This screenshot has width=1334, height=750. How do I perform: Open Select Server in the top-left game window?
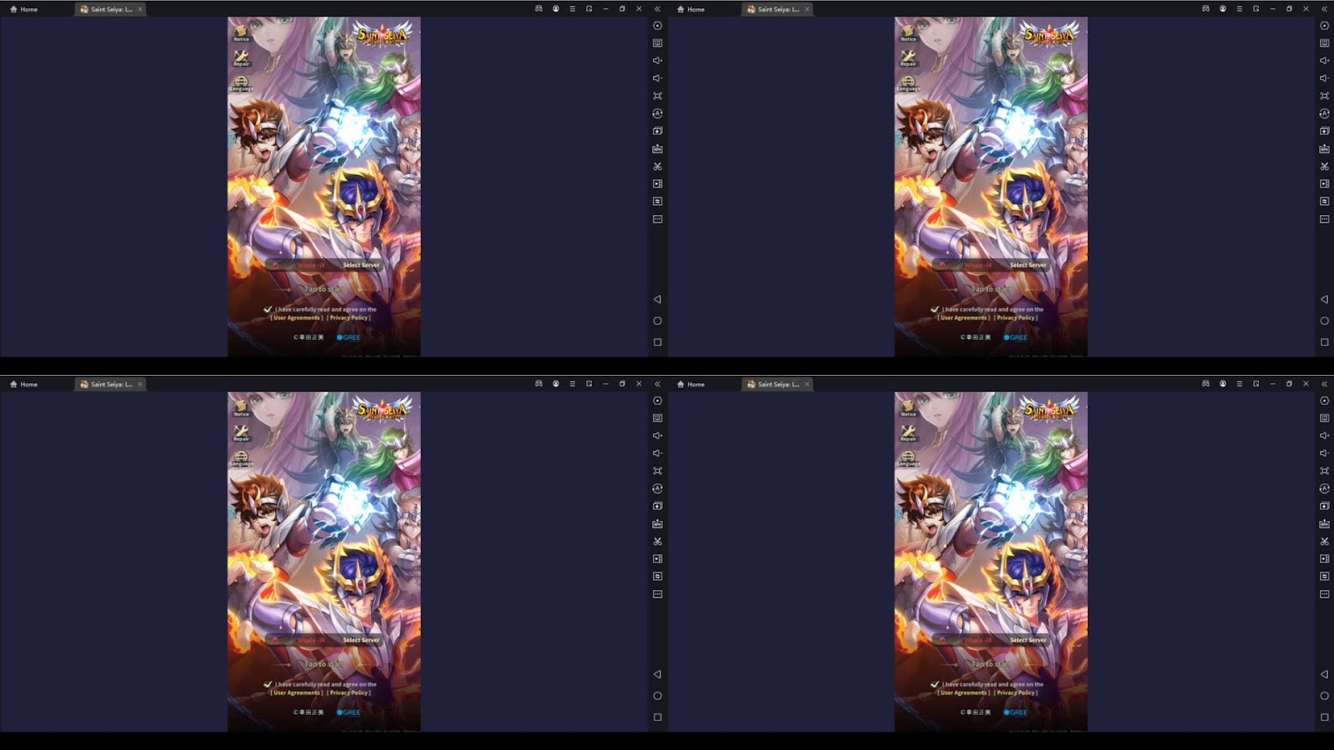pos(361,265)
